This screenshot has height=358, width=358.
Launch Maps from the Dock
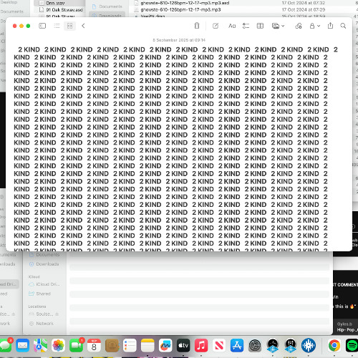coord(40,345)
